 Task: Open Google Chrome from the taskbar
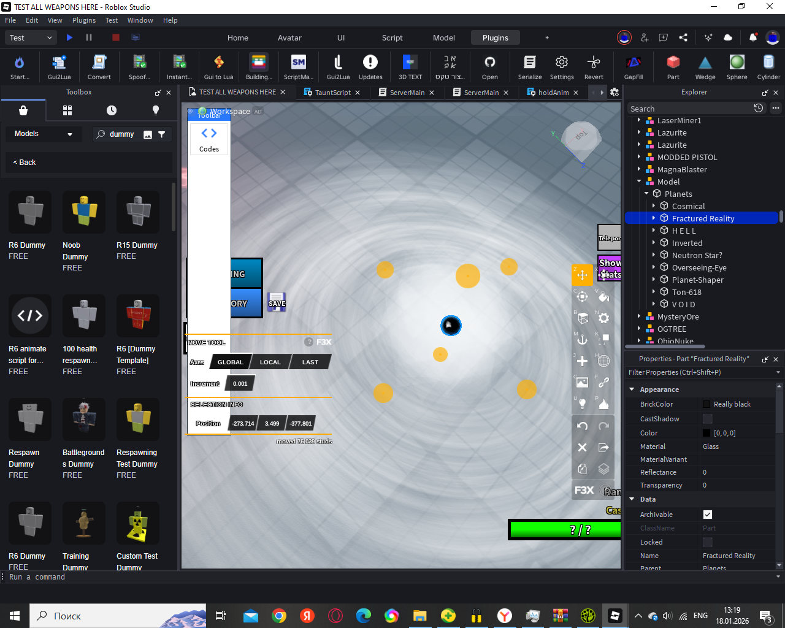(x=279, y=616)
